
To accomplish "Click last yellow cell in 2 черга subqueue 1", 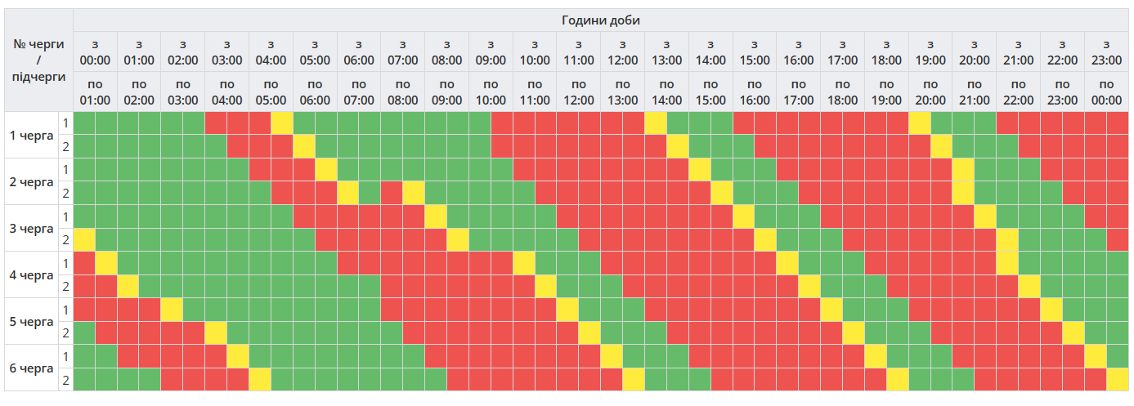I will (963, 170).
